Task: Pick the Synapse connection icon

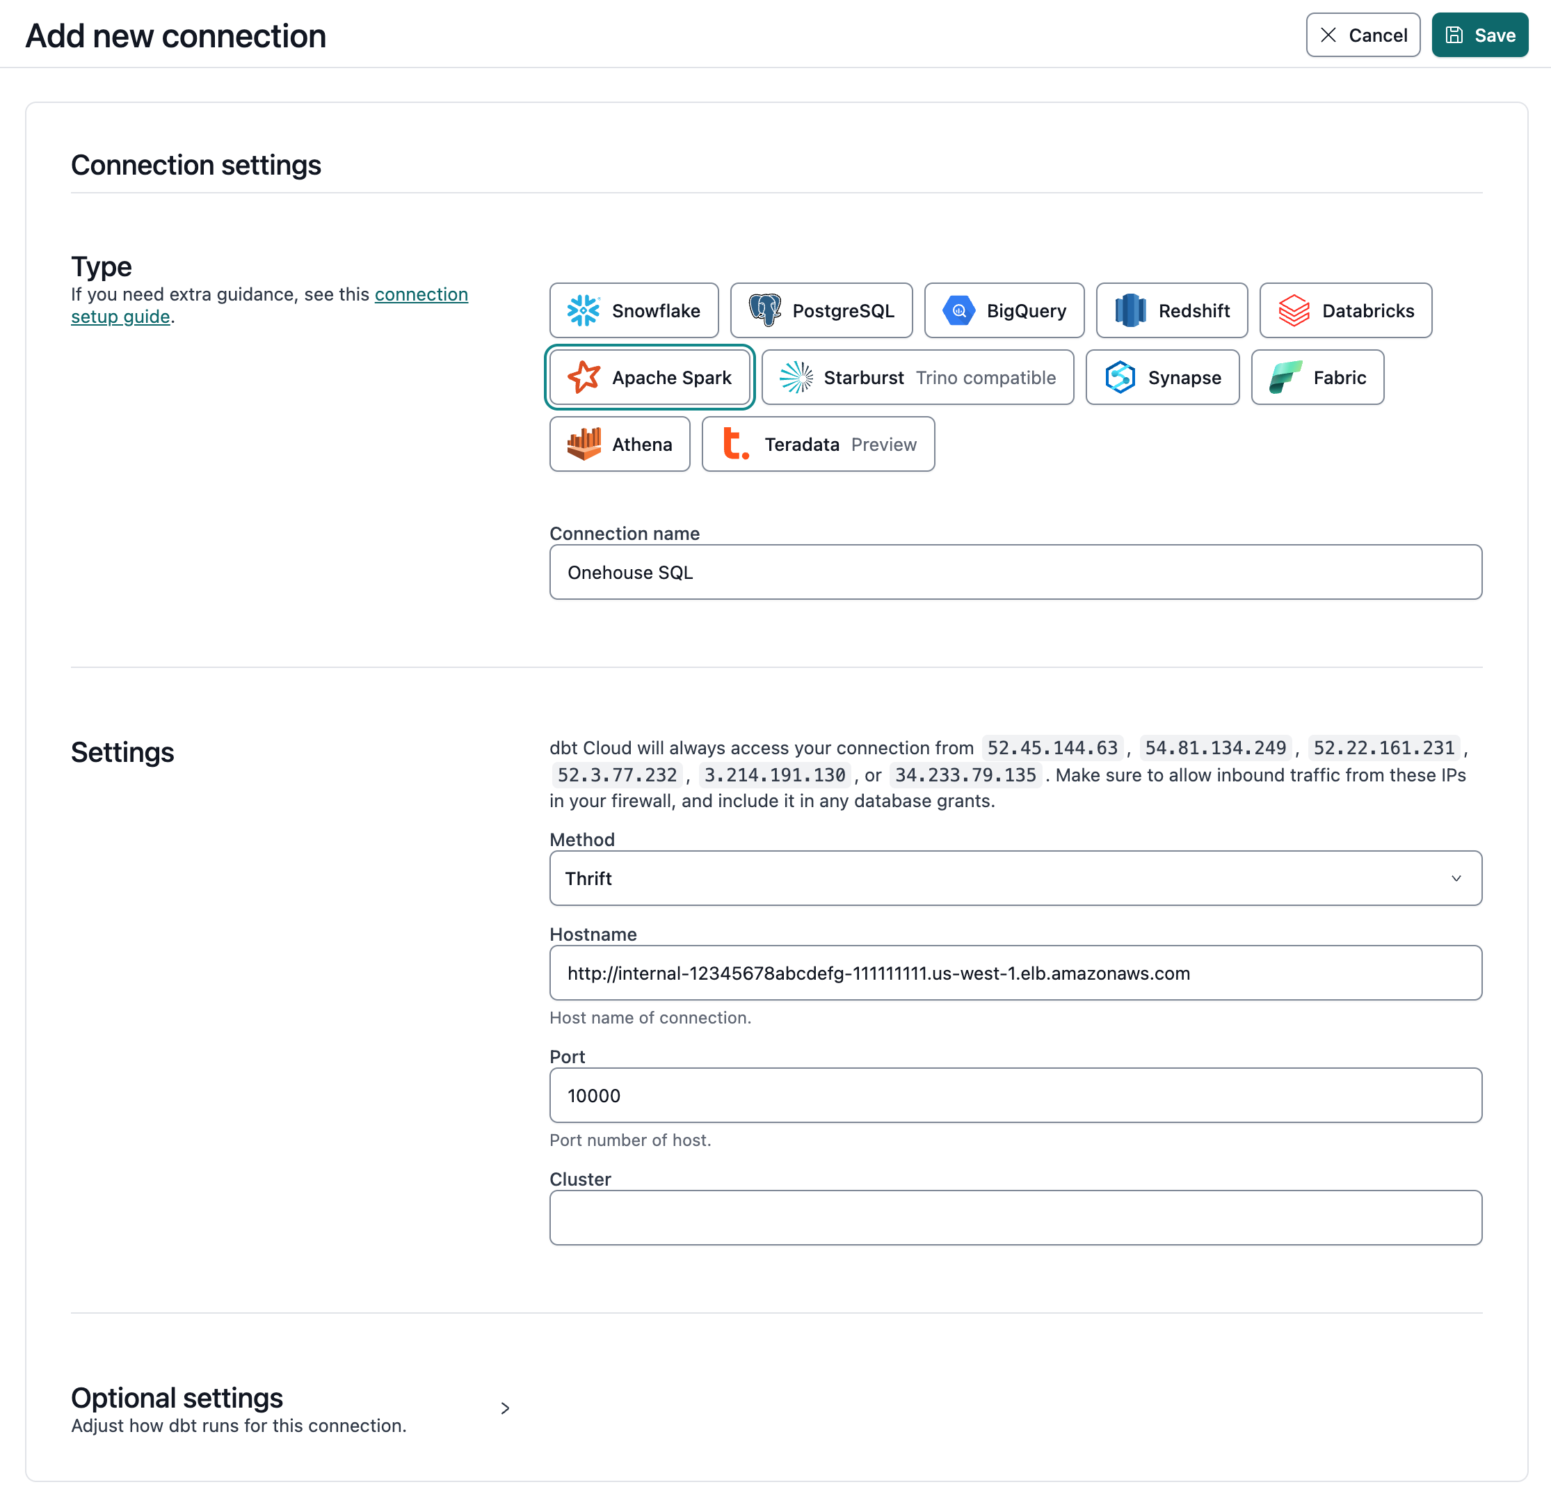Action: pyautogui.click(x=1120, y=378)
